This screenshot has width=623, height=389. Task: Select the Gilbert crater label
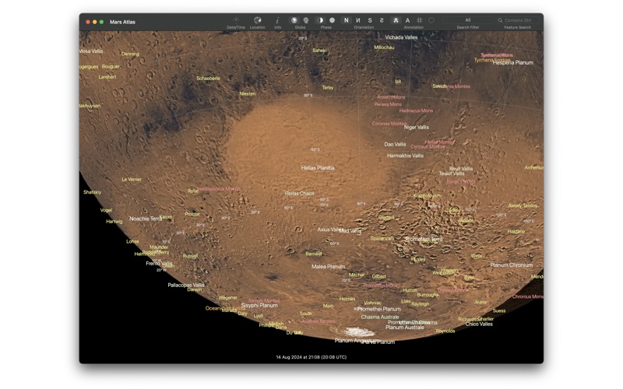coord(378,277)
